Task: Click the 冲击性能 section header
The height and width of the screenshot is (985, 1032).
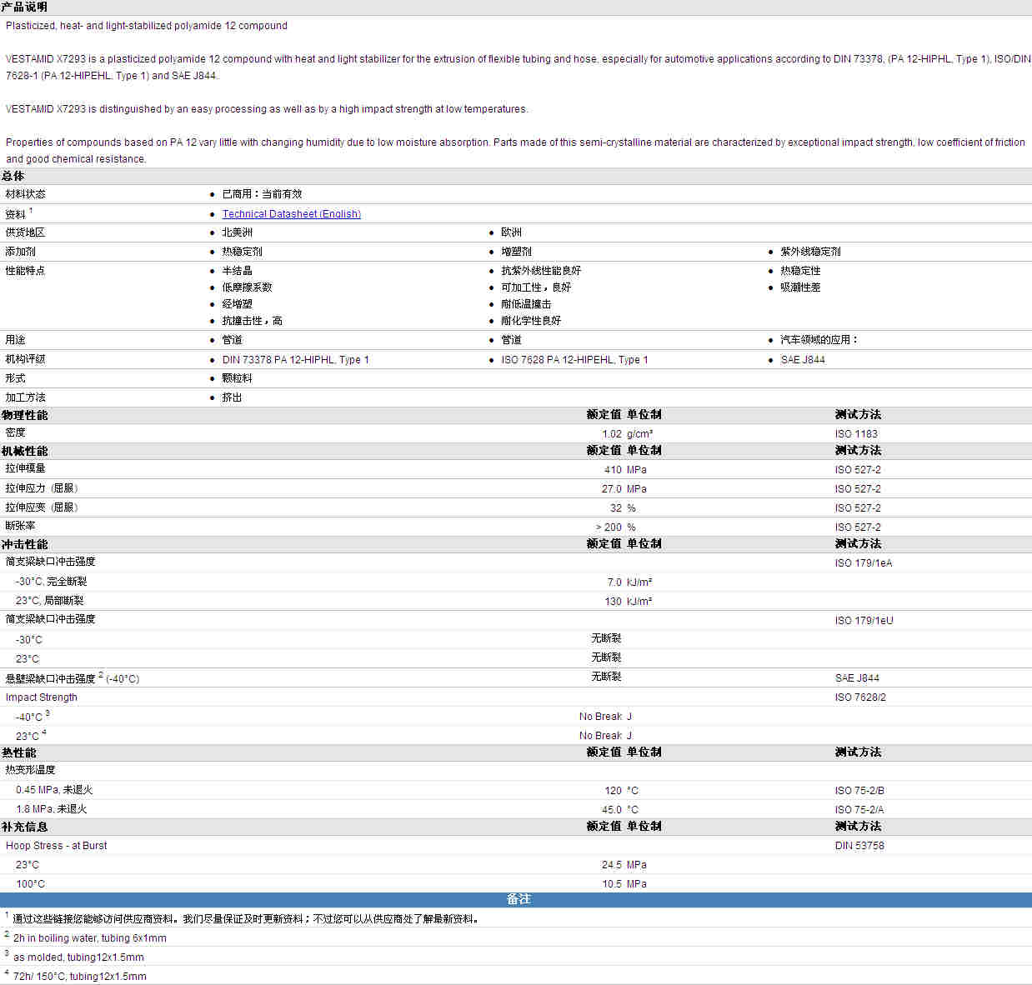Action: click(24, 544)
